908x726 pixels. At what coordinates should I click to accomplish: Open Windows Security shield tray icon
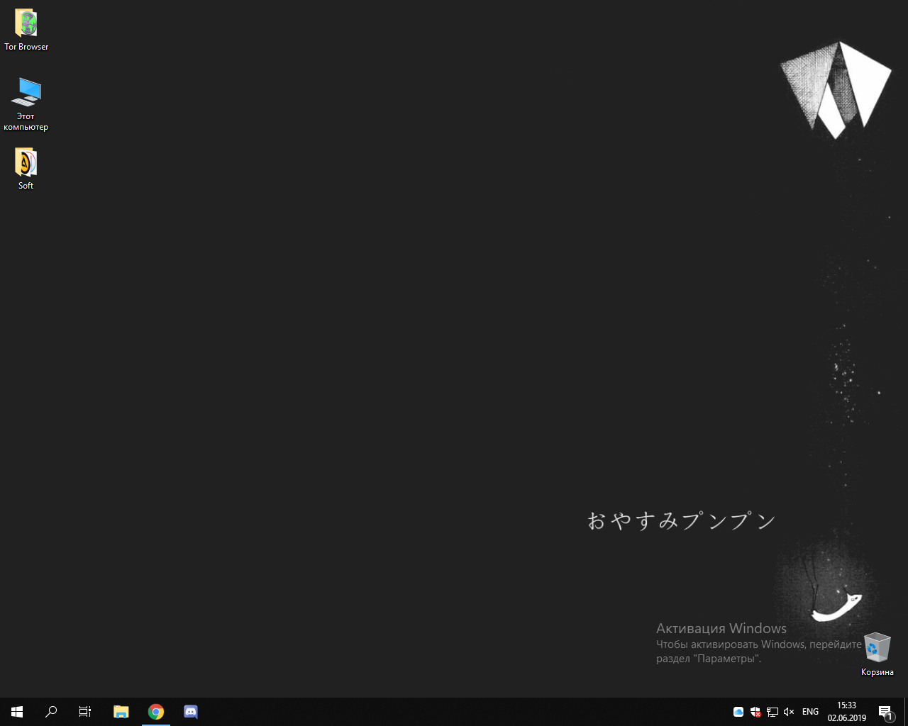(755, 712)
